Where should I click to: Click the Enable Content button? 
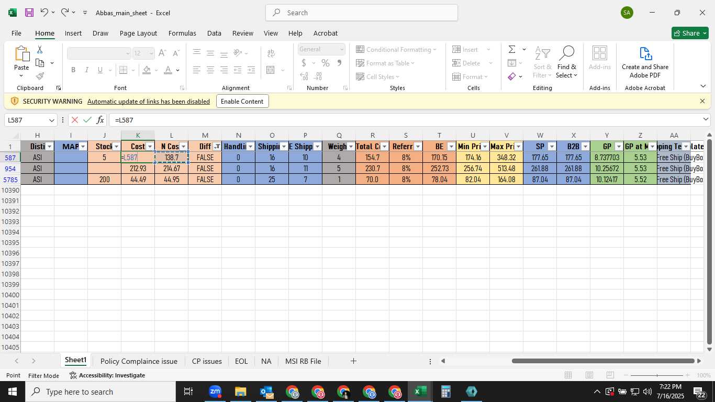(242, 101)
